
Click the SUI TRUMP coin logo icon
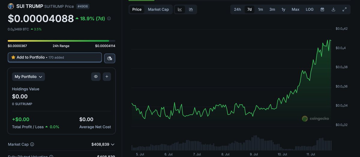(x=11, y=6)
